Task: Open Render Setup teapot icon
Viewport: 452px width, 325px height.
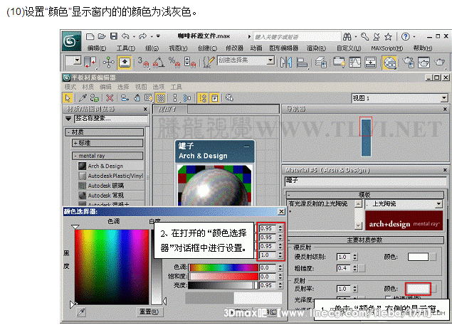Action: point(409,63)
